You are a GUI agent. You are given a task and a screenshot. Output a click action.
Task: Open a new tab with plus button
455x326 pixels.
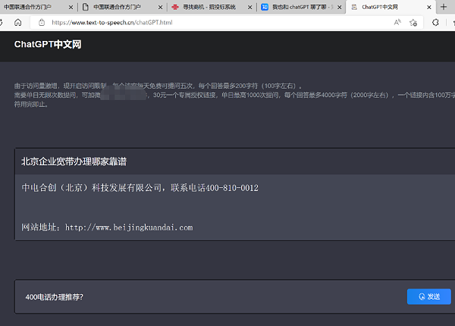click(444, 7)
